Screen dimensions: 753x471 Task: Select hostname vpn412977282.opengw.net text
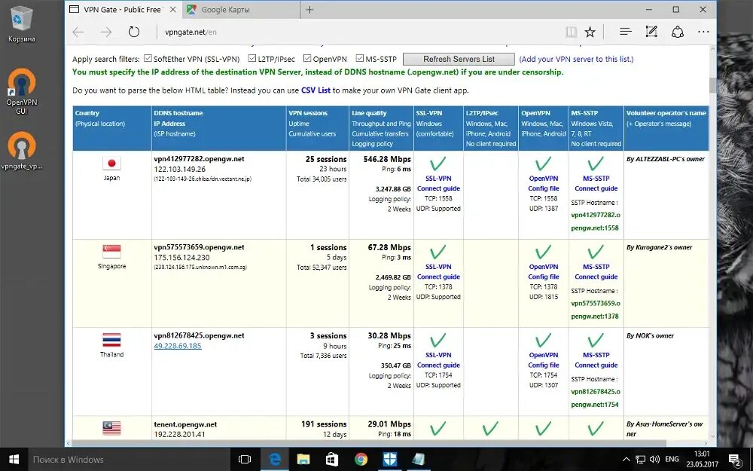pyautogui.click(x=199, y=158)
